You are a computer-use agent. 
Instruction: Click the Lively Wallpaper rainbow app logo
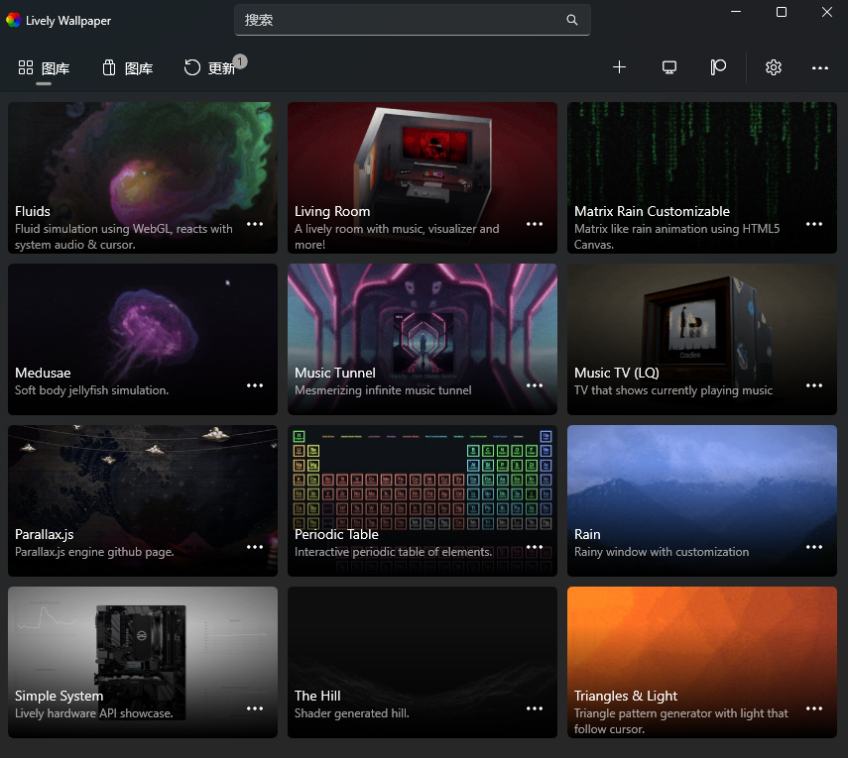13,21
